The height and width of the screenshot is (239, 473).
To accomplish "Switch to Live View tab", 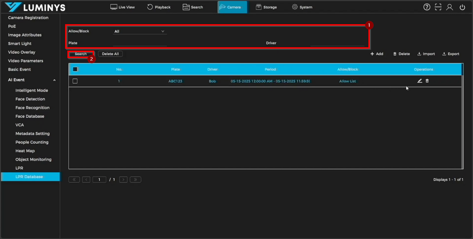I will [x=123, y=7].
